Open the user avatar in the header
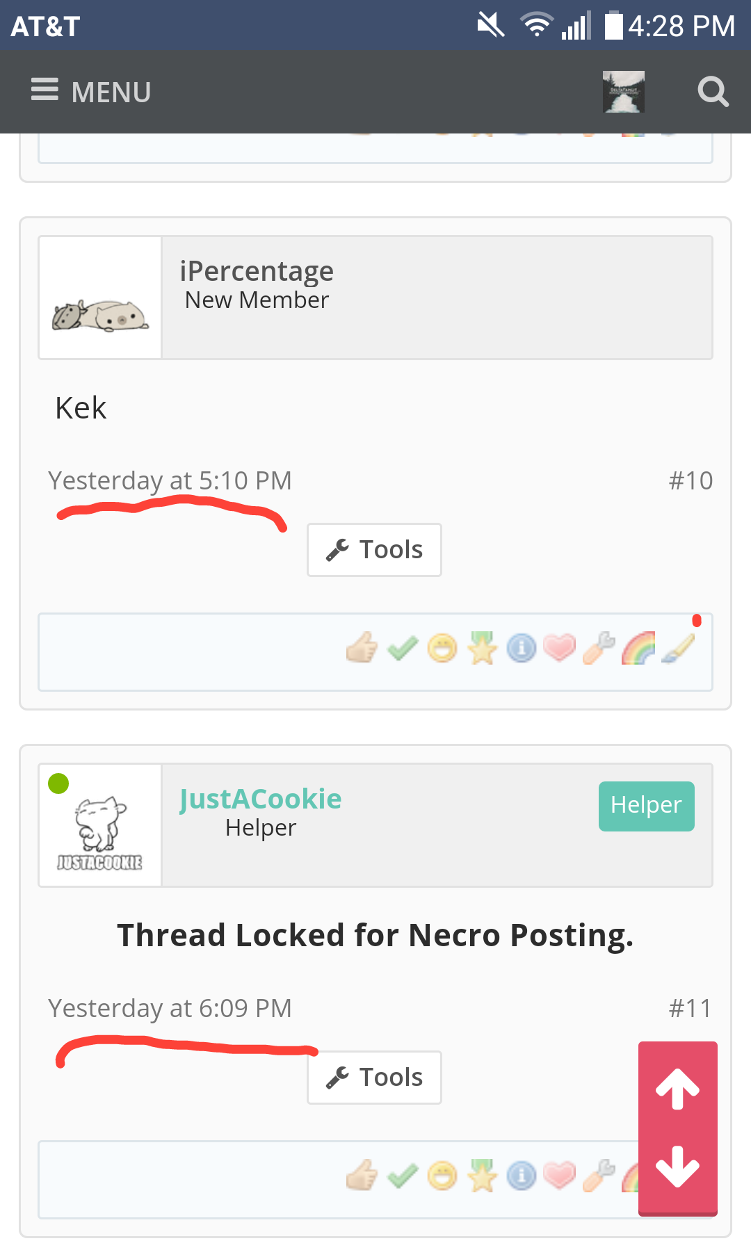 624,92
